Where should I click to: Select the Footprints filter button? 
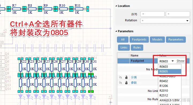[139, 39]
